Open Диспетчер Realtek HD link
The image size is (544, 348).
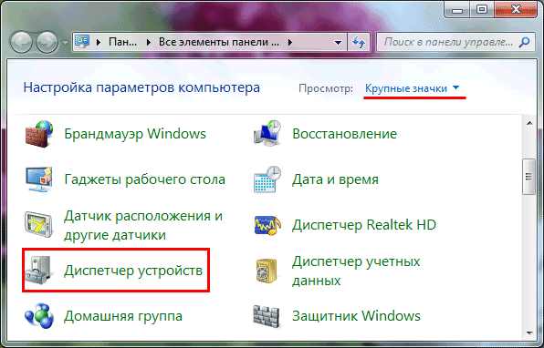coord(364,225)
